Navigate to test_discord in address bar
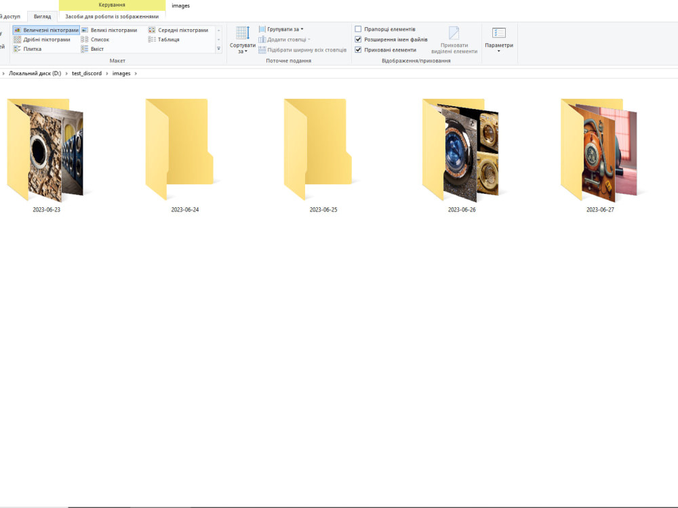 click(x=87, y=73)
